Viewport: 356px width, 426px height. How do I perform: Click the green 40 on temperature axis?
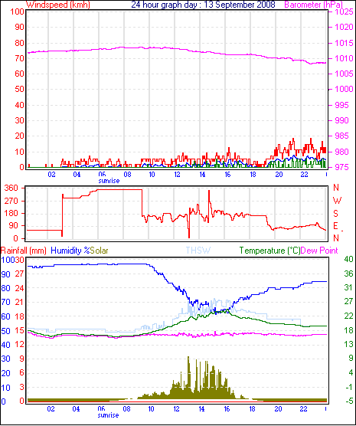(x=348, y=259)
